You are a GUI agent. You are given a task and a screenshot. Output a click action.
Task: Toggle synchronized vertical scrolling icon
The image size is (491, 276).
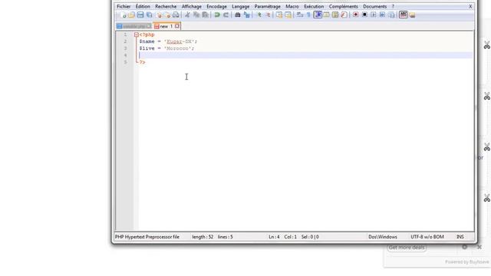point(279,15)
